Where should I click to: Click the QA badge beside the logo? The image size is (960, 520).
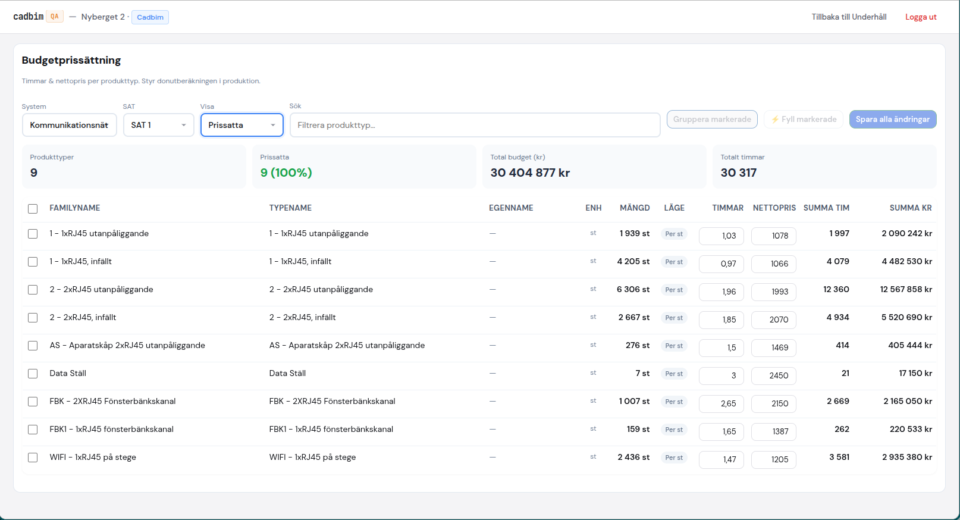pyautogui.click(x=55, y=17)
